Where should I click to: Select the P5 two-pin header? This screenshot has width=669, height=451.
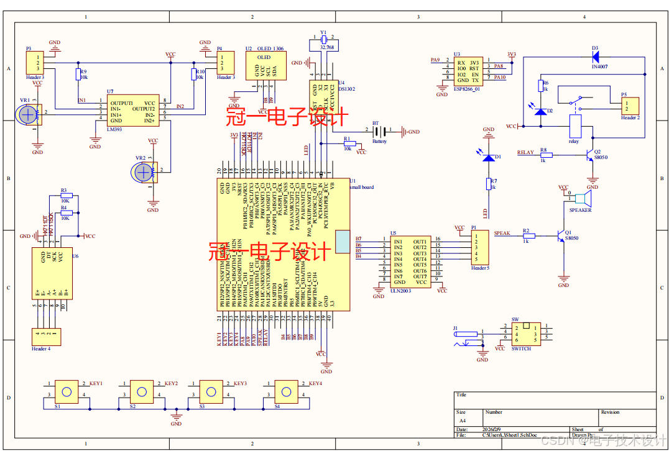630,106
